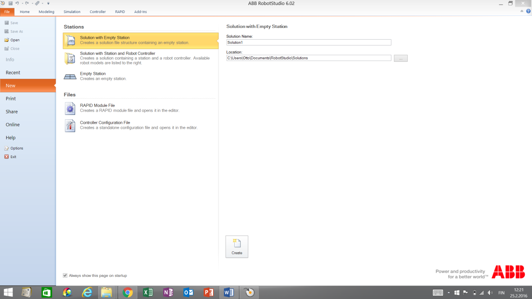The width and height of the screenshot is (532, 299).
Task: Click the Empty Station grid icon
Action: (70, 77)
